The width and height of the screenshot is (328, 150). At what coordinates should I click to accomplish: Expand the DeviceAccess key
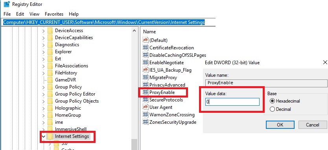click(43, 31)
